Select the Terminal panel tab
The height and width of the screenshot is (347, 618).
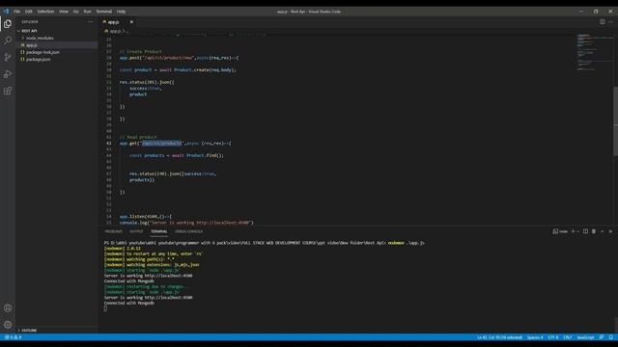(158, 231)
